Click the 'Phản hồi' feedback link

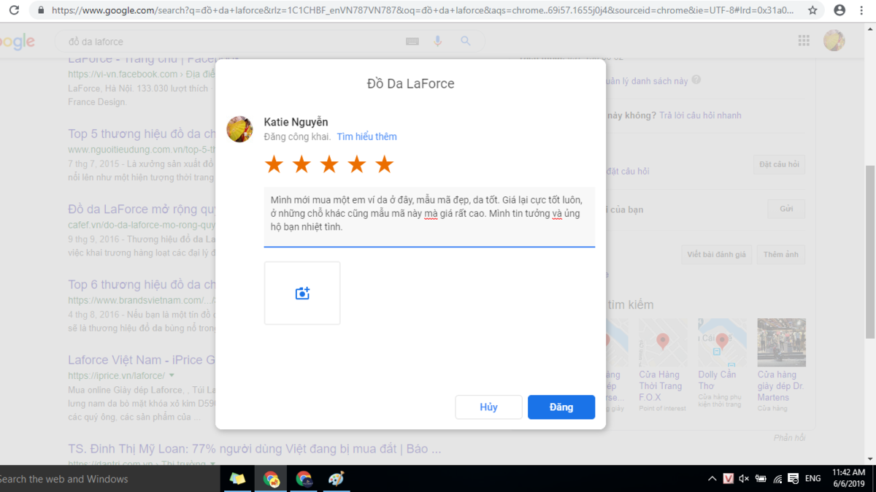click(789, 438)
